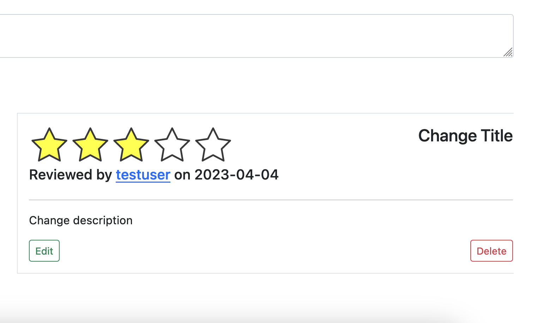This screenshot has width=537, height=323.
Task: Select the Change description text
Action: [x=81, y=220]
